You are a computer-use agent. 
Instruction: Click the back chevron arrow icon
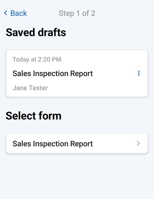click(6, 13)
